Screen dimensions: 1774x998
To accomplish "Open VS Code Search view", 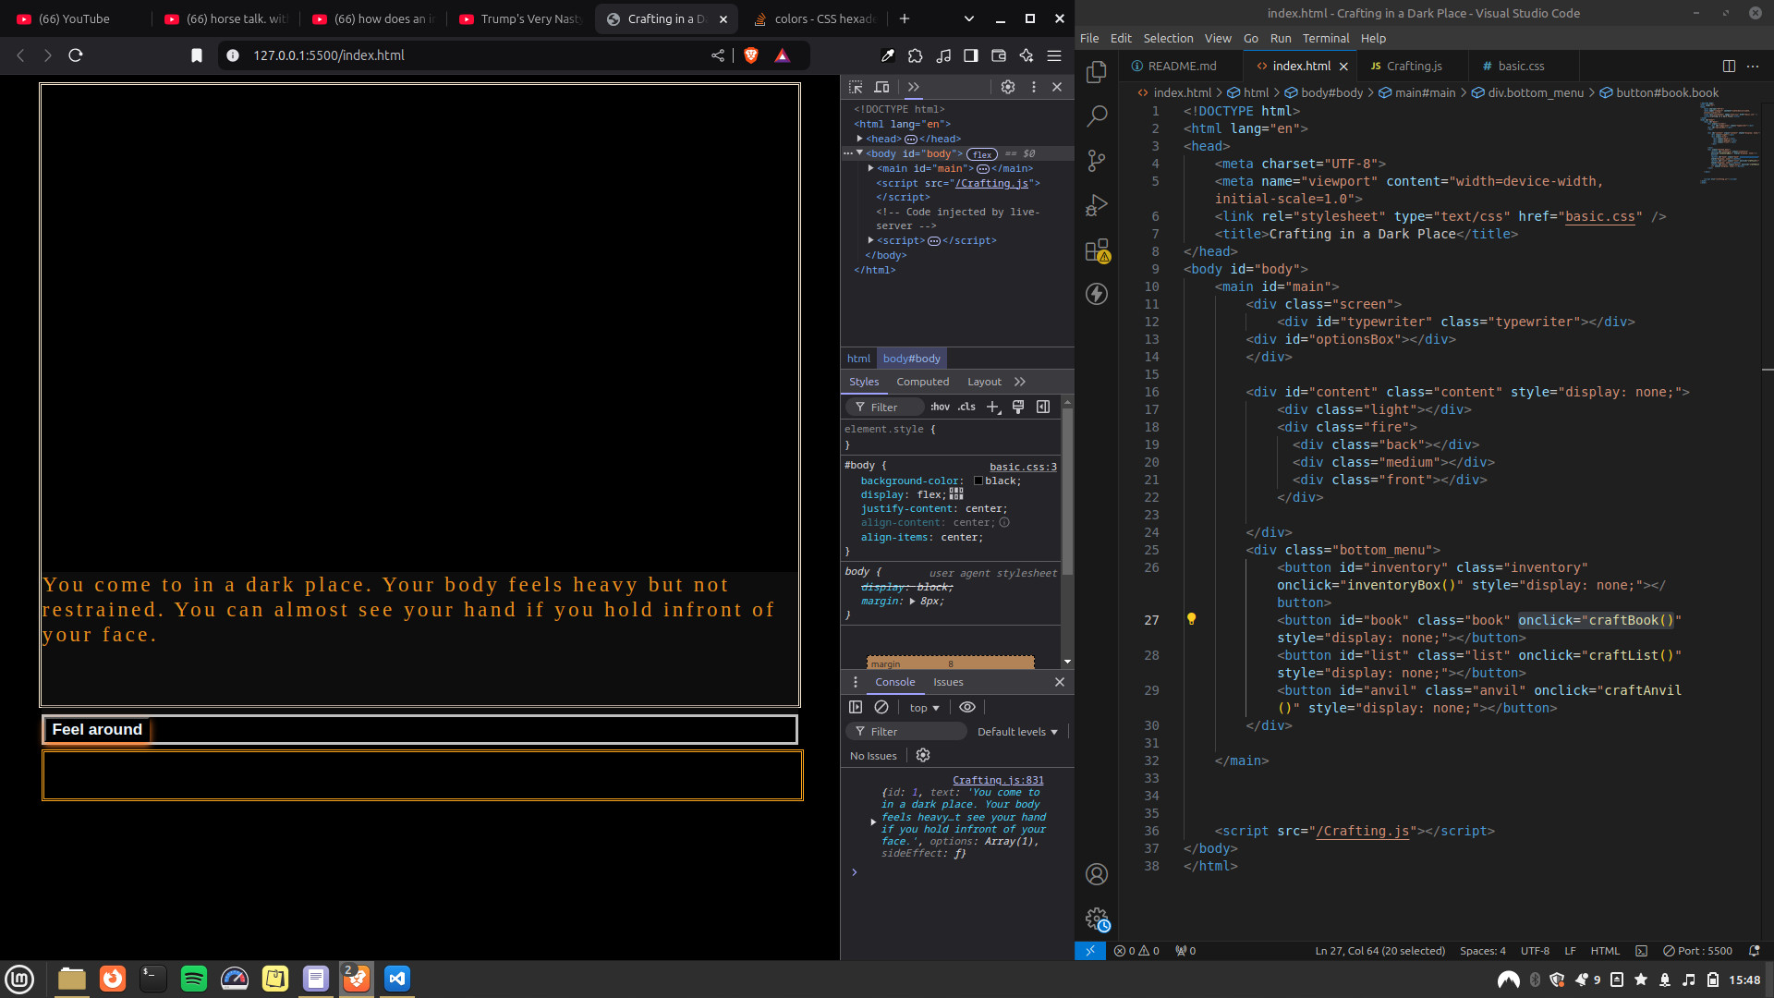I will [1097, 116].
